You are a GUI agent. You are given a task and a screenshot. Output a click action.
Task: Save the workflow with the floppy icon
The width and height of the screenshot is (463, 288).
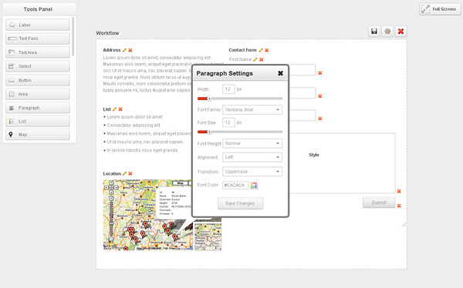pos(374,32)
